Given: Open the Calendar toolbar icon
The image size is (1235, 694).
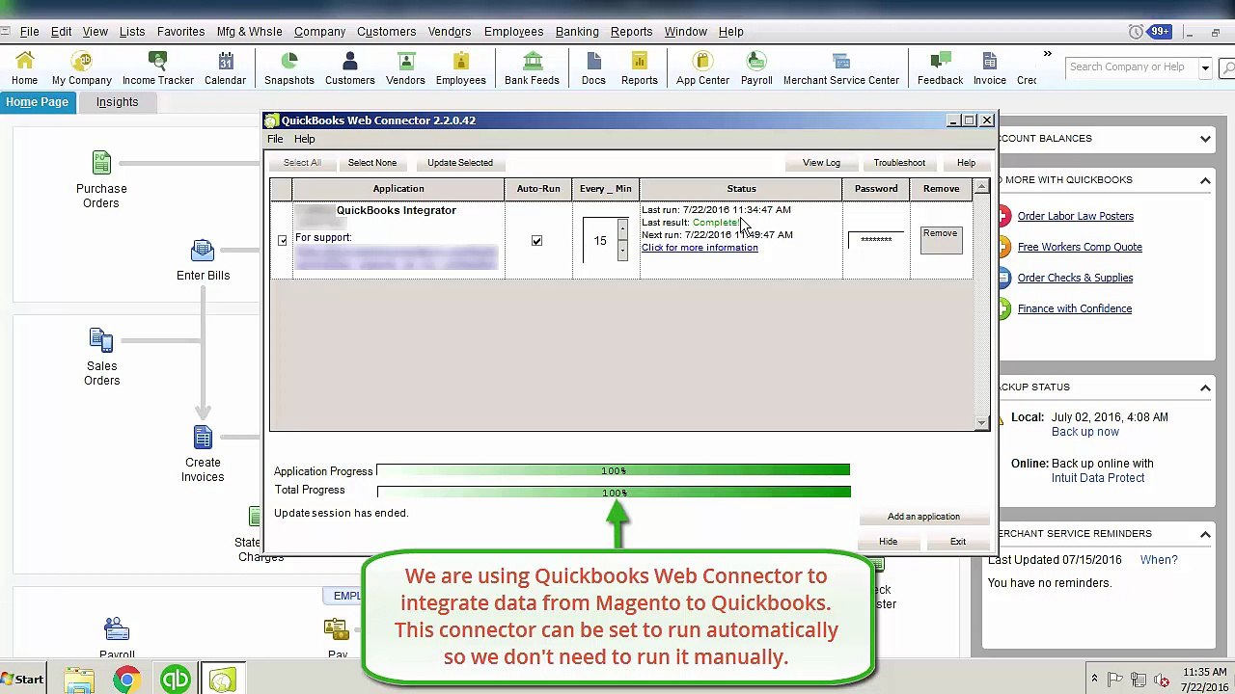Looking at the screenshot, I should 225,68.
